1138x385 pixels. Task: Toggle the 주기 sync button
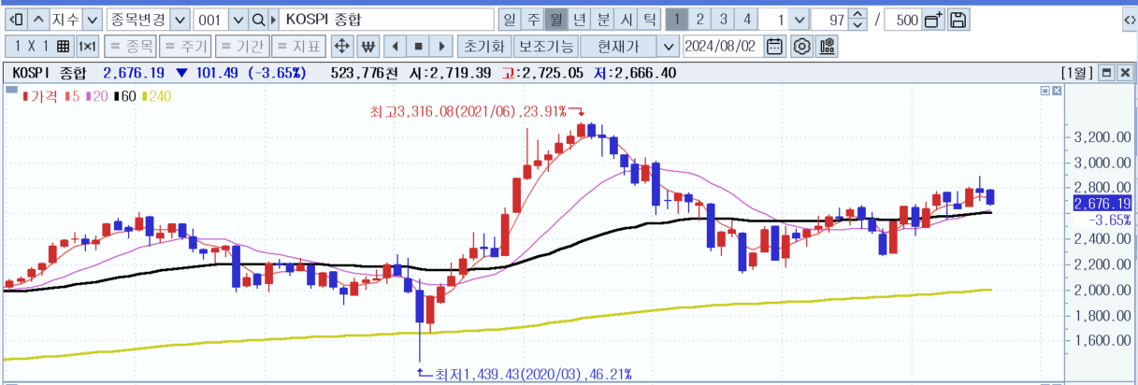(185, 46)
